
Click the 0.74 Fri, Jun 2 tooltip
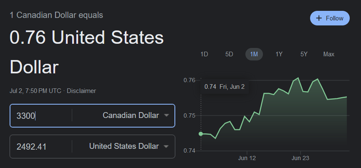[x=225, y=87]
